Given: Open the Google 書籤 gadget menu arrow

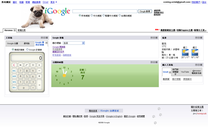Looking at the screenshot, I should coord(151,38).
